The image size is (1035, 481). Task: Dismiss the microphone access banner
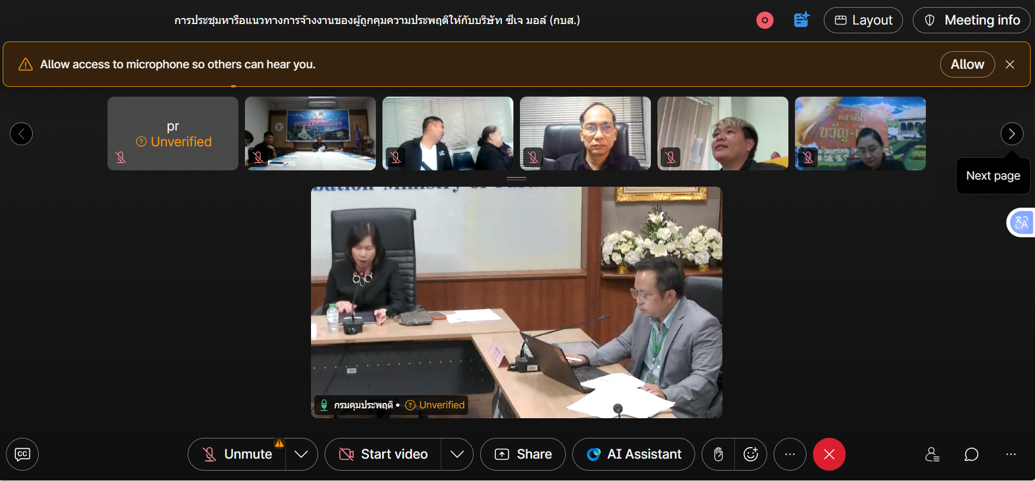tap(1010, 64)
